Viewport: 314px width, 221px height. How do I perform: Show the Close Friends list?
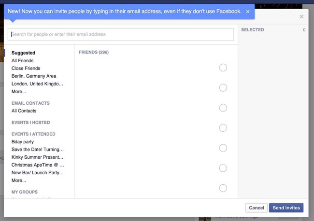(26, 69)
